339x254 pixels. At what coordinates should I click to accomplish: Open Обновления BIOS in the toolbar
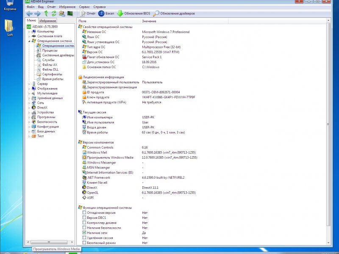[133, 14]
